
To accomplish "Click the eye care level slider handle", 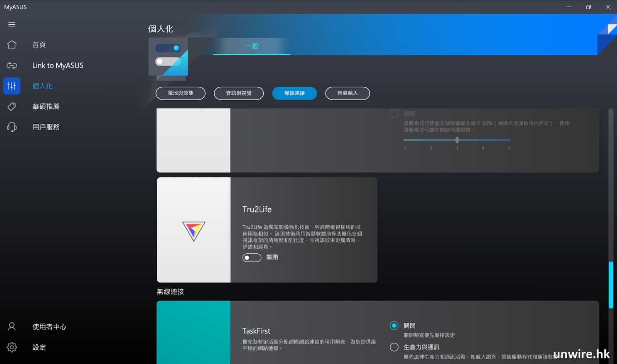I will click(x=457, y=140).
